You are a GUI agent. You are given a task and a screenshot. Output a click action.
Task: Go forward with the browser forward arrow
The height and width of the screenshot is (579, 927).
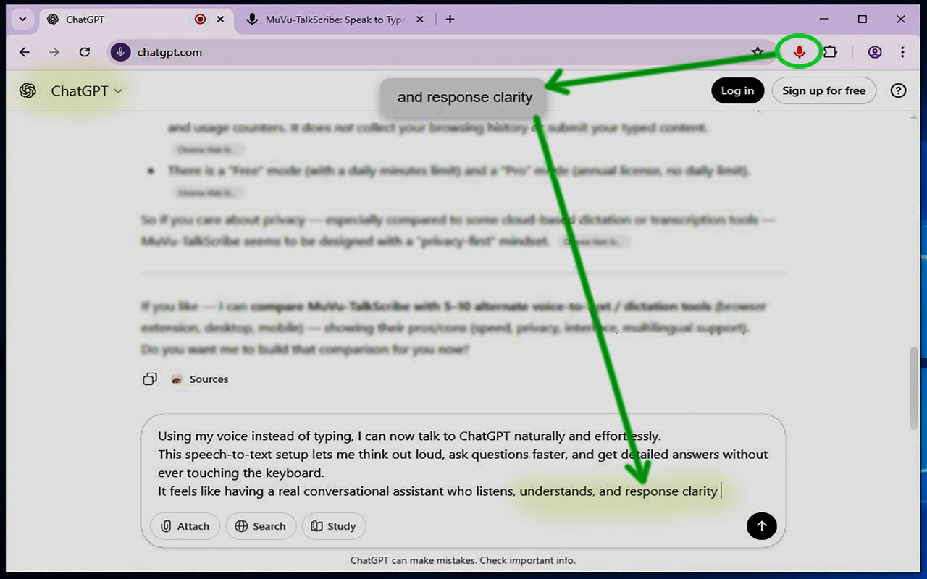pyautogui.click(x=54, y=52)
